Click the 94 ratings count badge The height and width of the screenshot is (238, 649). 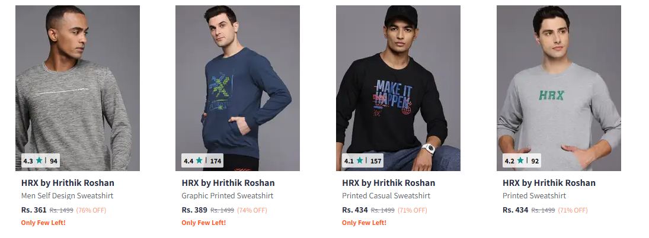click(53, 161)
